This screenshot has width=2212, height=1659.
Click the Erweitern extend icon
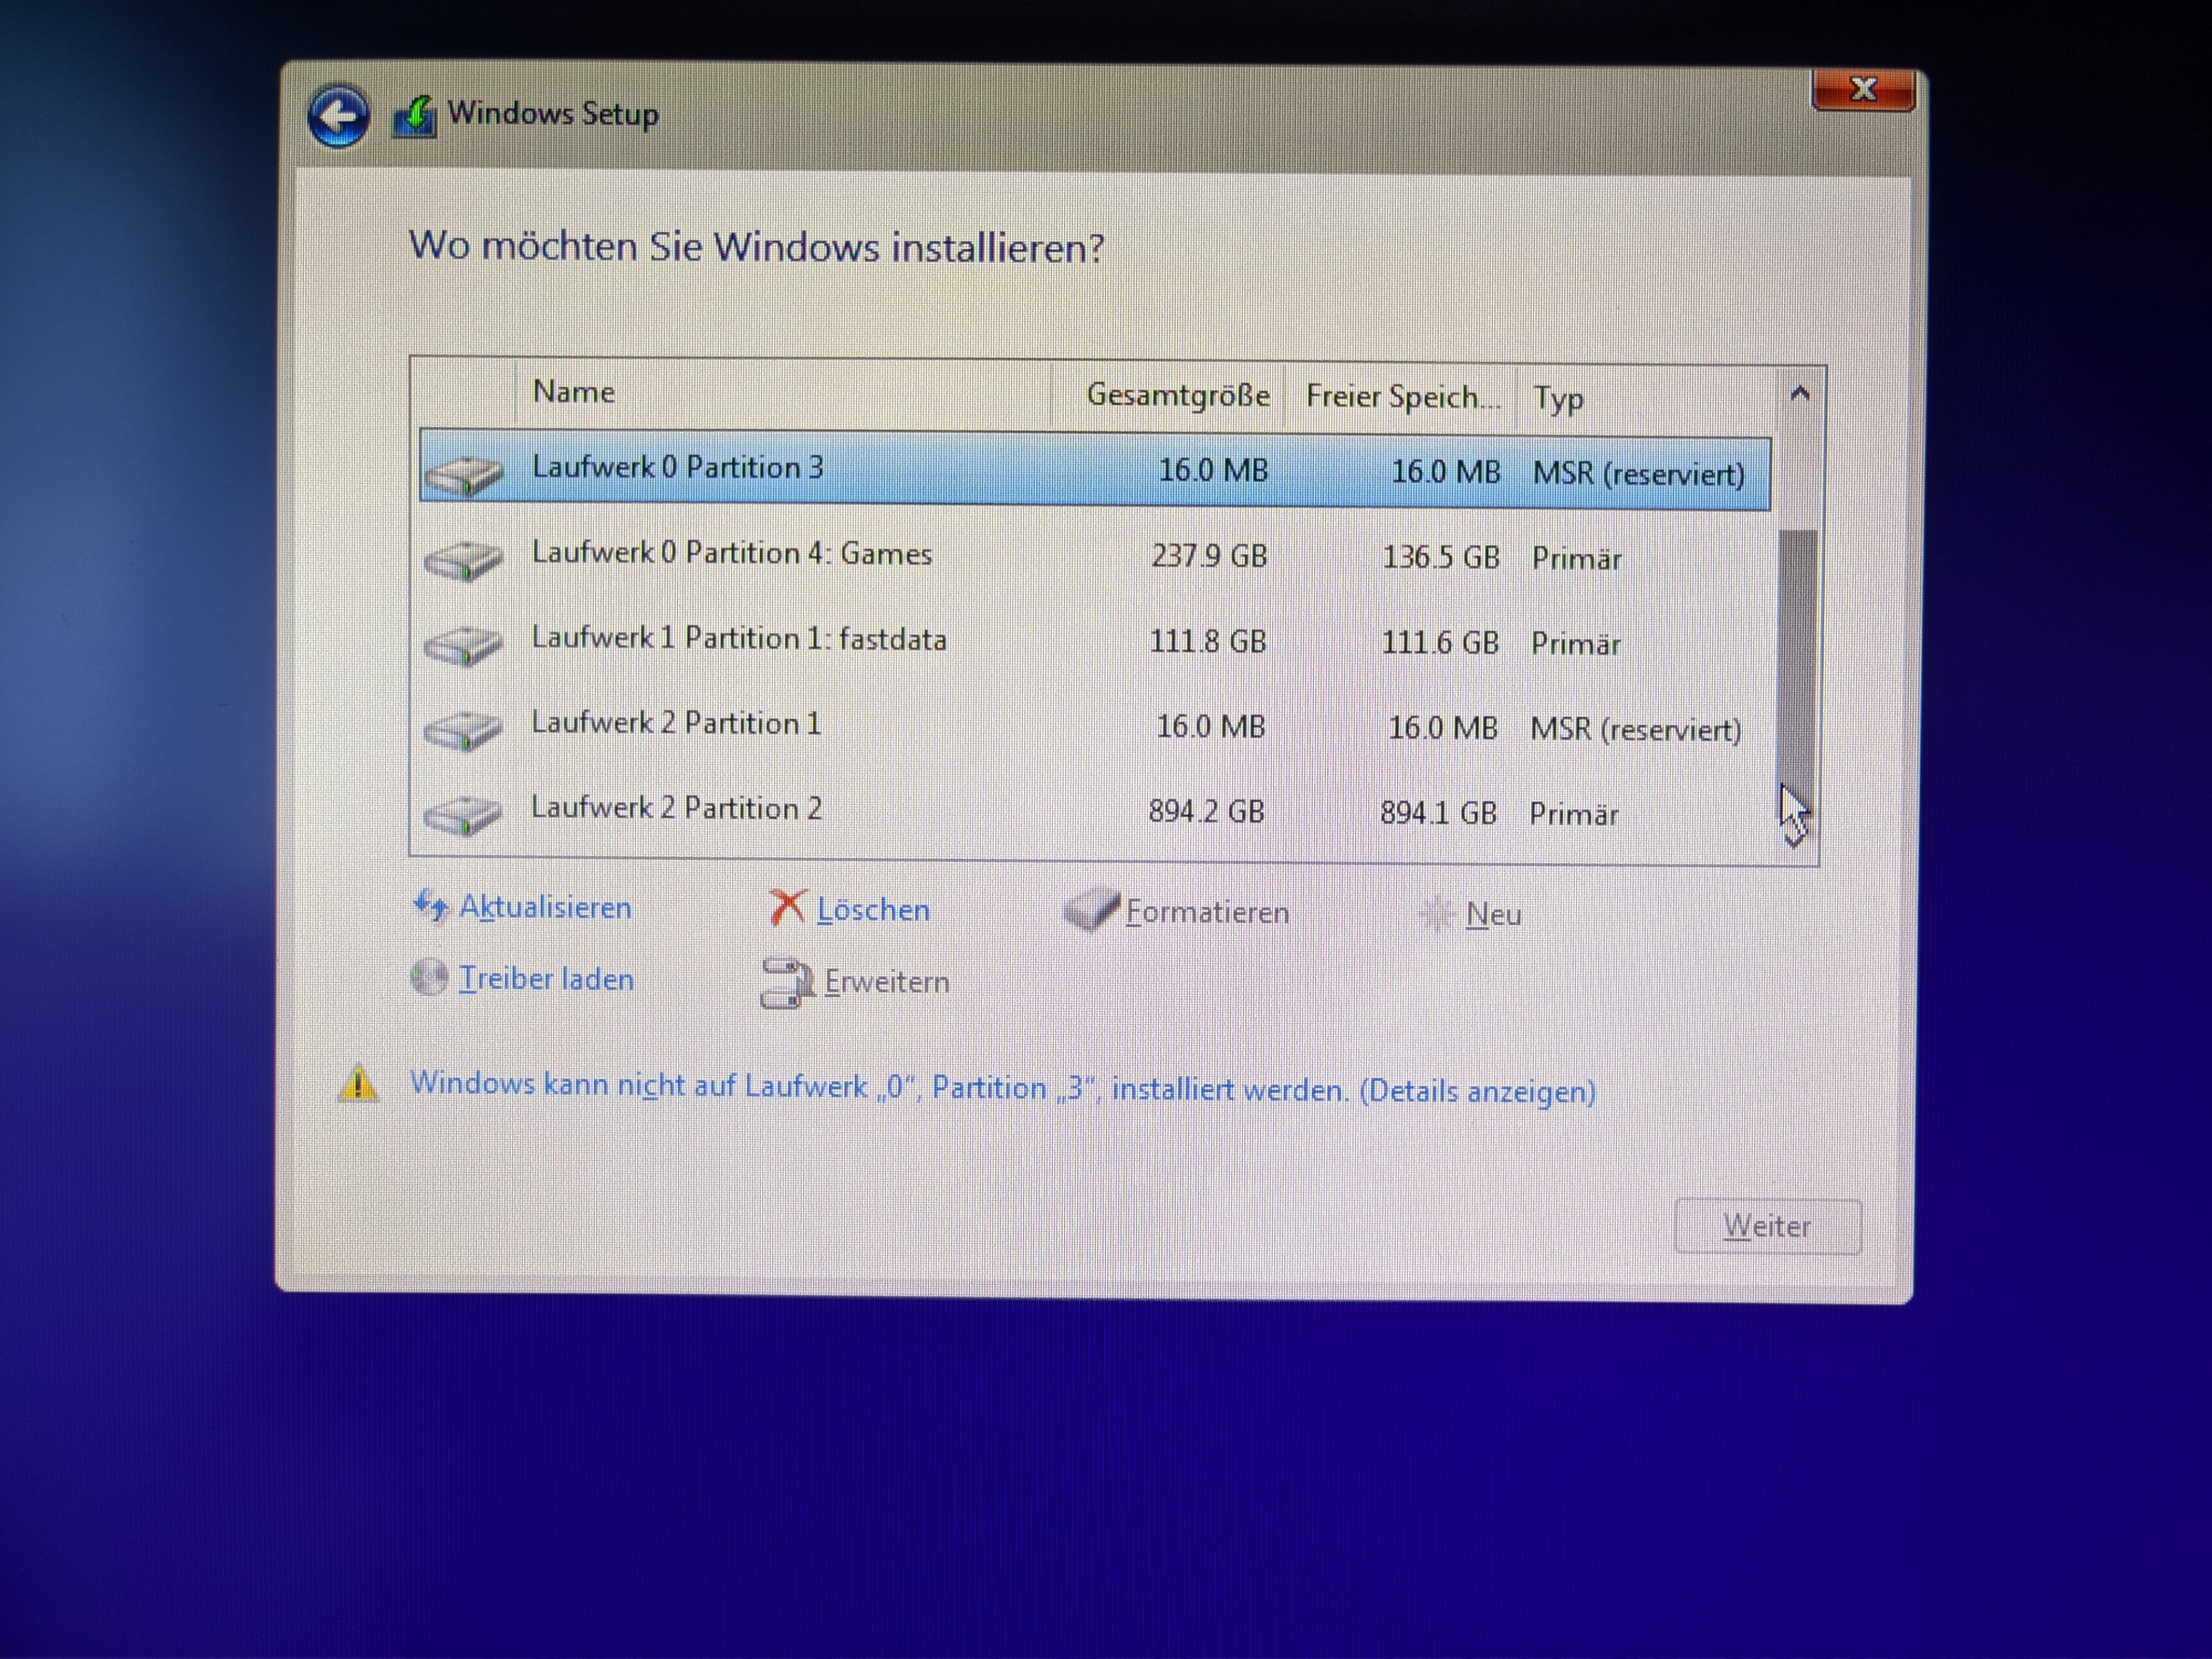coord(787,982)
